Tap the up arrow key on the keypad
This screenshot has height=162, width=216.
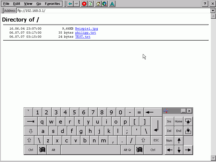tap(179, 140)
